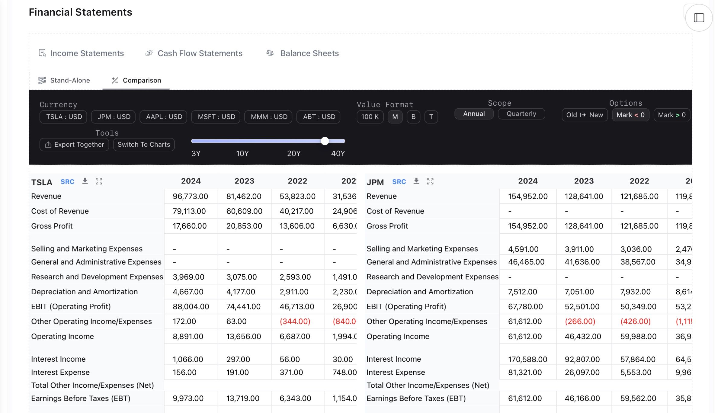This screenshot has width=721, height=413.
Task: Click the TSLA ticker heading
Action: (42, 182)
